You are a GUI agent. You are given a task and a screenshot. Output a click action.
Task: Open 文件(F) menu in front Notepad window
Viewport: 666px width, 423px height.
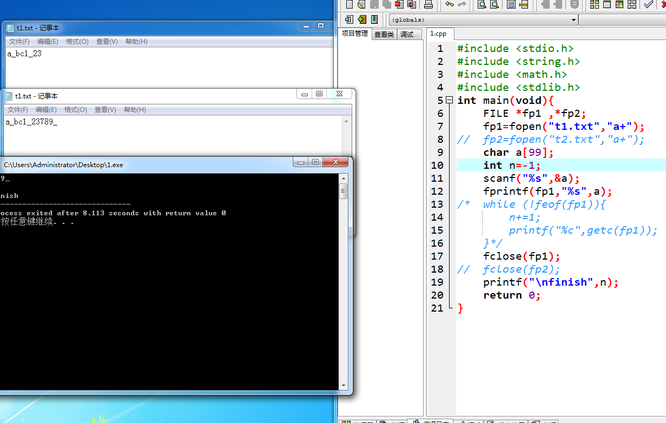(18, 110)
